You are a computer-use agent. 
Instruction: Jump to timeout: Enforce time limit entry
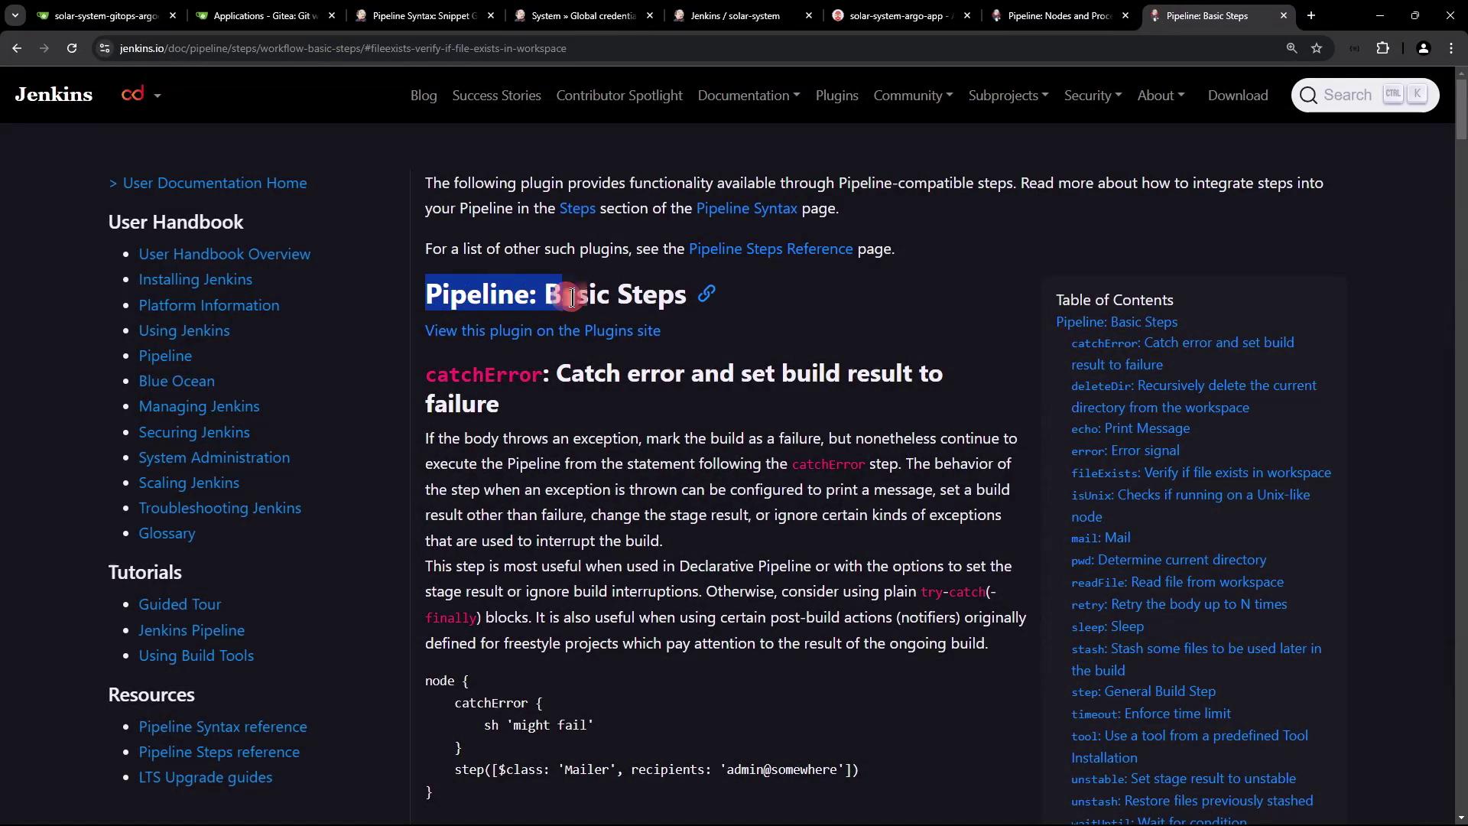point(1151,714)
